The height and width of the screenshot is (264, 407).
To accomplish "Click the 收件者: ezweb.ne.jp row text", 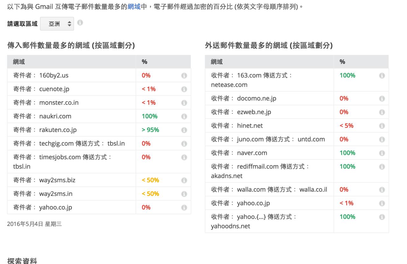I will [241, 112].
